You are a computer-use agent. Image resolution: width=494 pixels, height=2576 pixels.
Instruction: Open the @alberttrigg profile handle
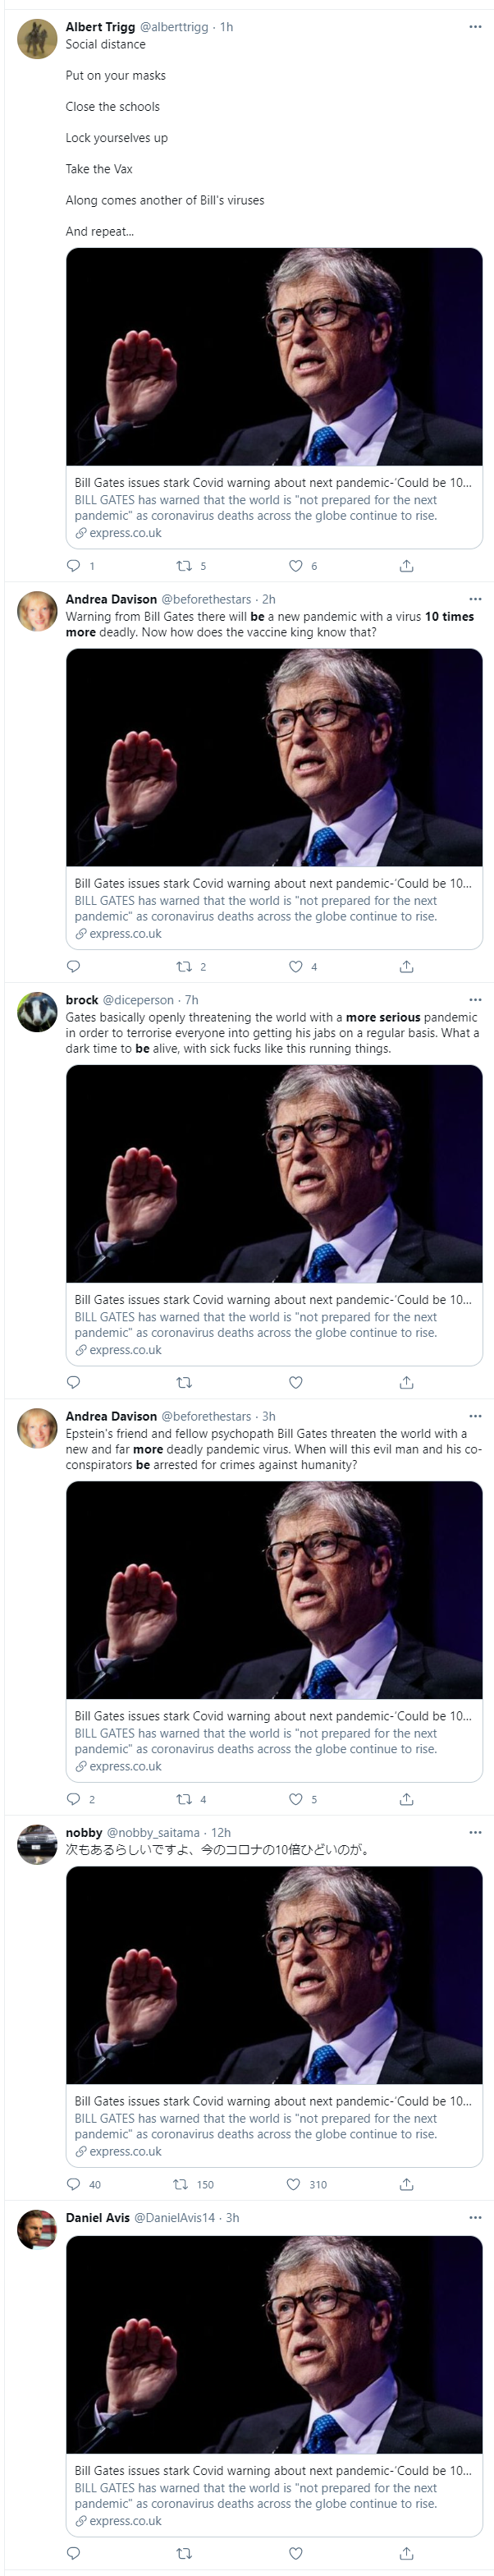click(174, 27)
